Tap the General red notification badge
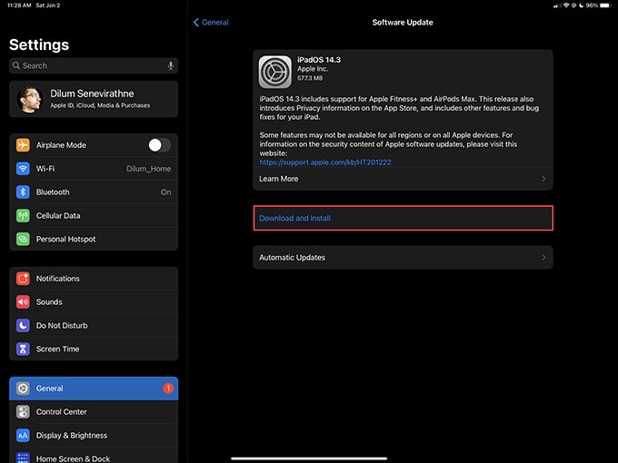This screenshot has width=618, height=463. (x=168, y=389)
